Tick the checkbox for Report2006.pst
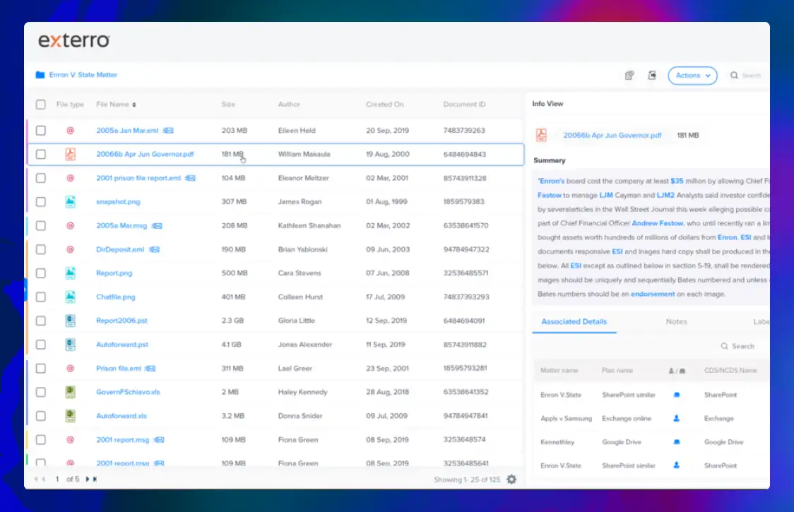This screenshot has width=794, height=512. (40, 321)
